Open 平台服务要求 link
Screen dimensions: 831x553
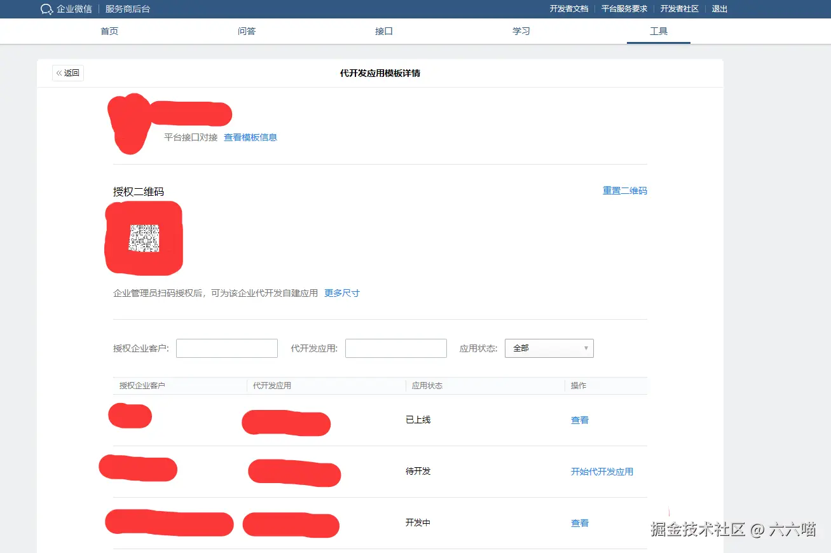tap(624, 9)
